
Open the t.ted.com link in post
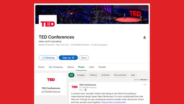113,102
